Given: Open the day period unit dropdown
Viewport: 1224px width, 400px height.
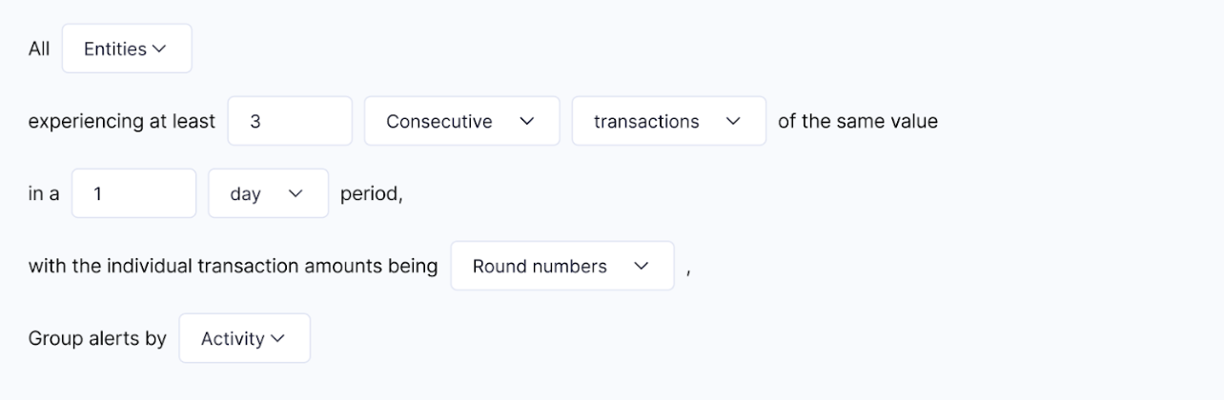Looking at the screenshot, I should (x=268, y=193).
